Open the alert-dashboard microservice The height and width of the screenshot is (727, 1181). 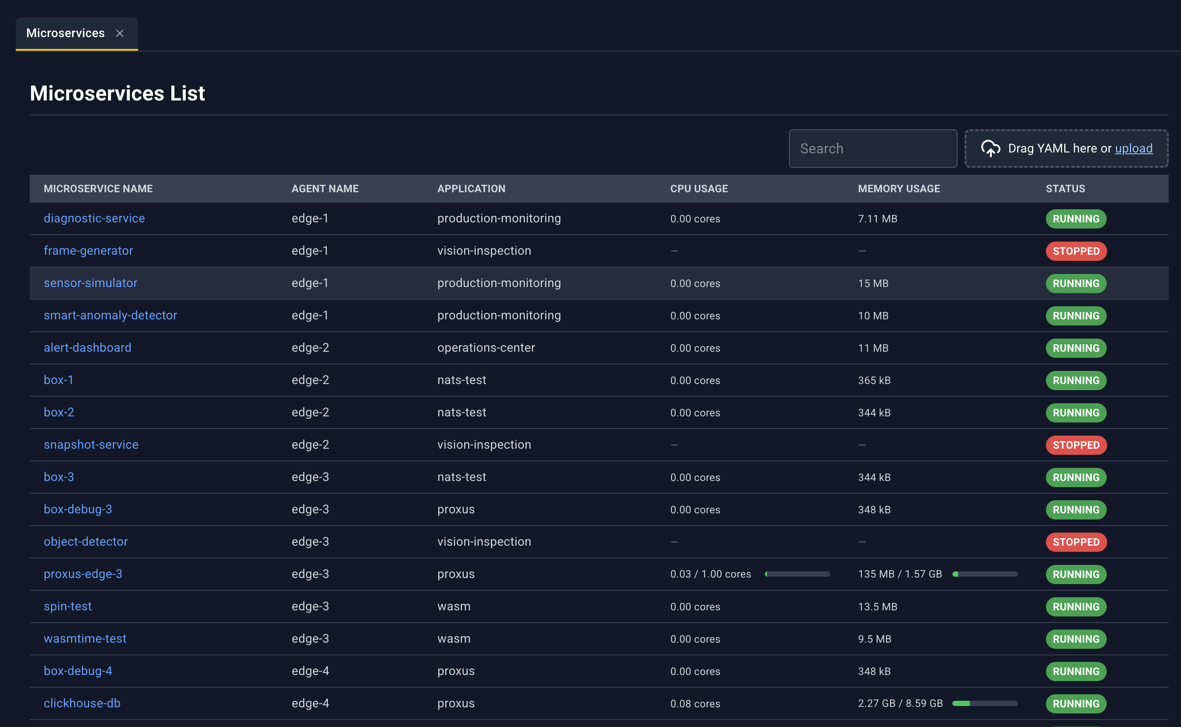pos(87,348)
